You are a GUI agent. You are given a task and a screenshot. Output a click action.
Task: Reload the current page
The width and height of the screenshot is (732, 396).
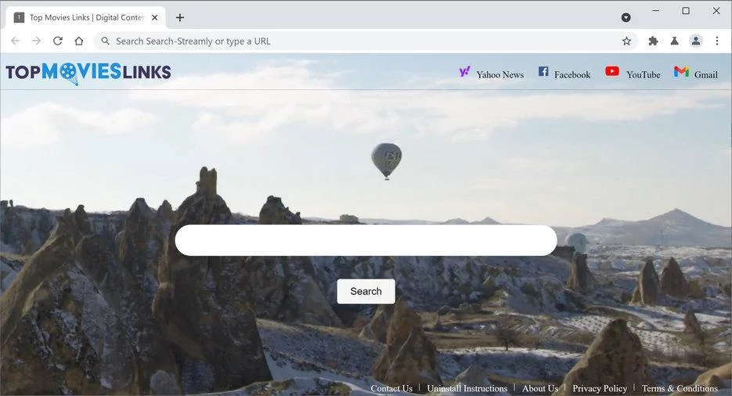58,41
